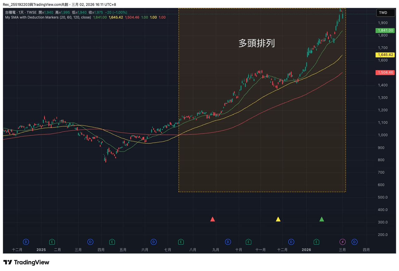
Task: Click the 1,000 tick on the price axis
Action: 382,135
